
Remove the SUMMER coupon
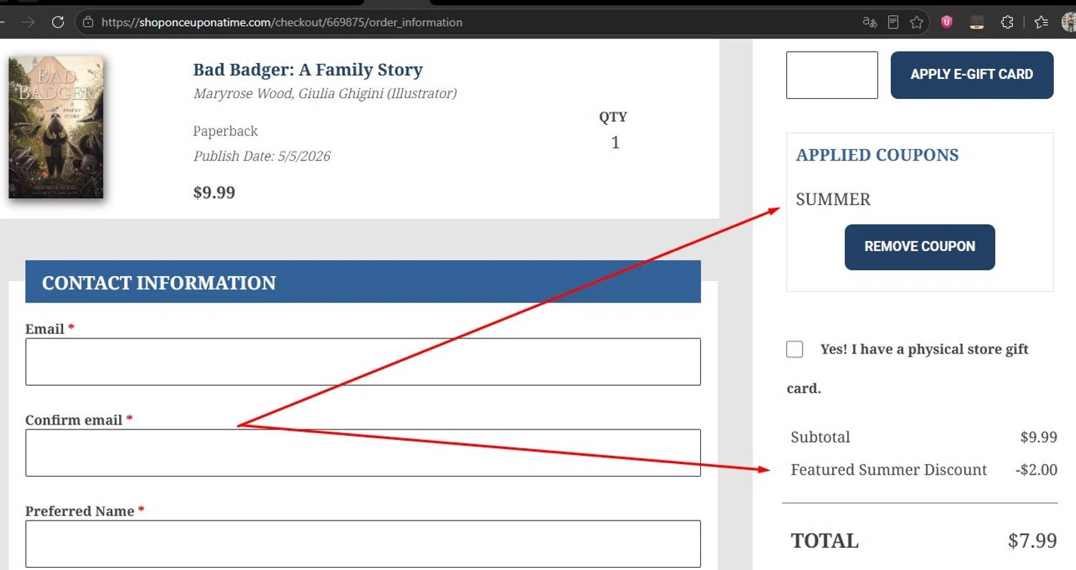tap(920, 247)
